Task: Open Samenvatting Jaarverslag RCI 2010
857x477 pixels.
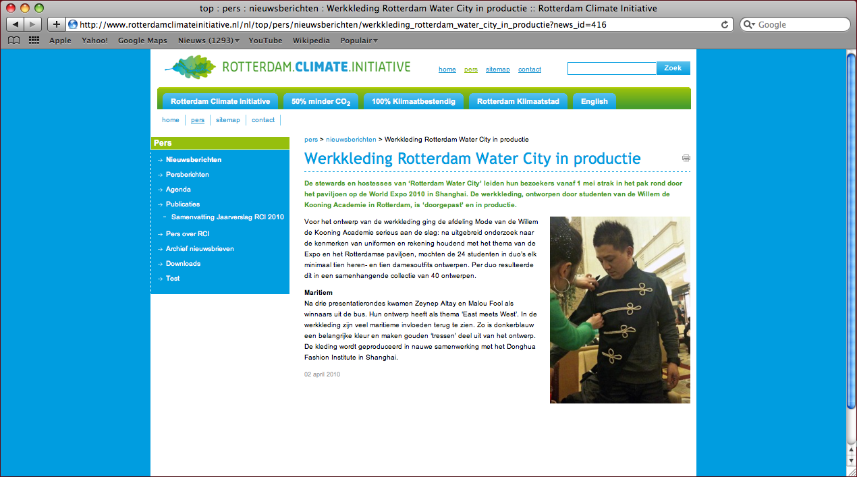Action: click(x=227, y=217)
